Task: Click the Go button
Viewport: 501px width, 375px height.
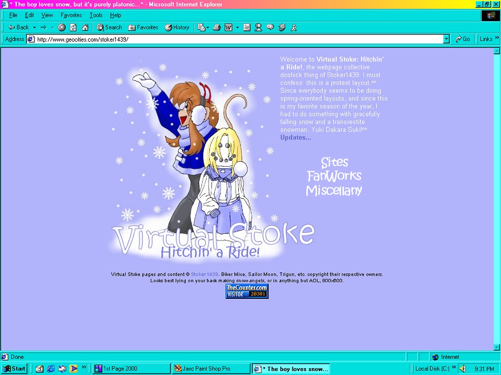Action: (463, 39)
